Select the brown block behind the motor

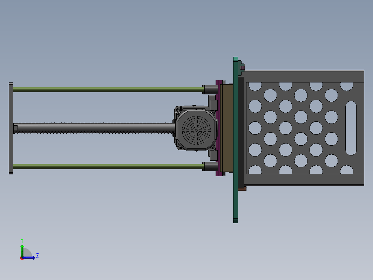point(227,128)
